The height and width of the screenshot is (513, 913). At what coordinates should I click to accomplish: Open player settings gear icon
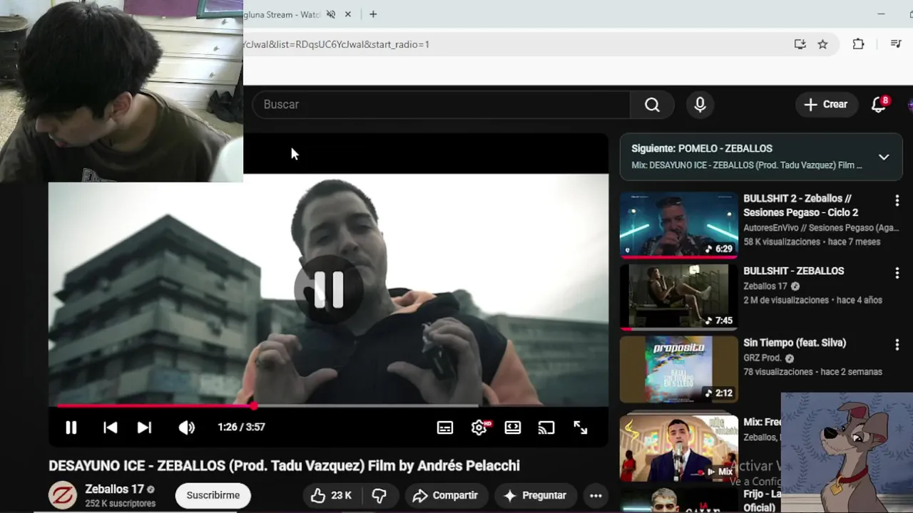click(479, 427)
